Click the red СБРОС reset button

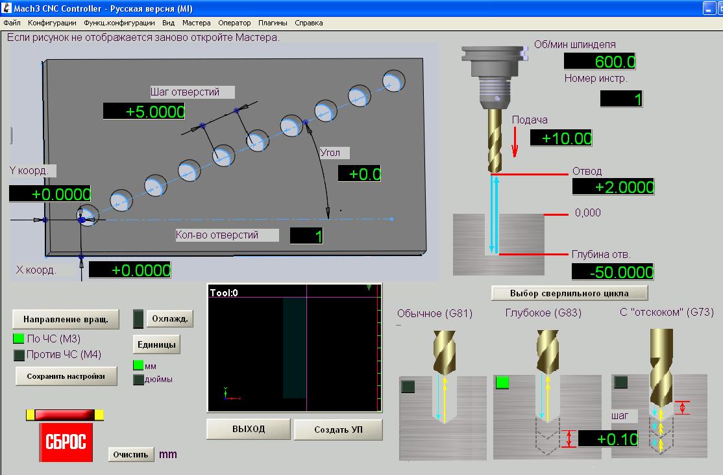point(66,442)
